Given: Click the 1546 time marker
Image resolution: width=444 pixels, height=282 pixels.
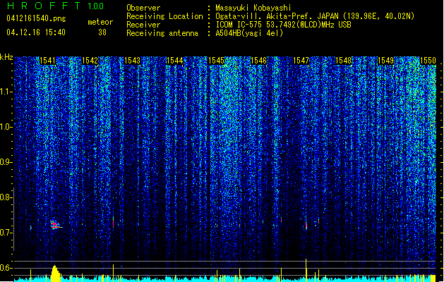Looking at the screenshot, I should pyautogui.click(x=259, y=61).
